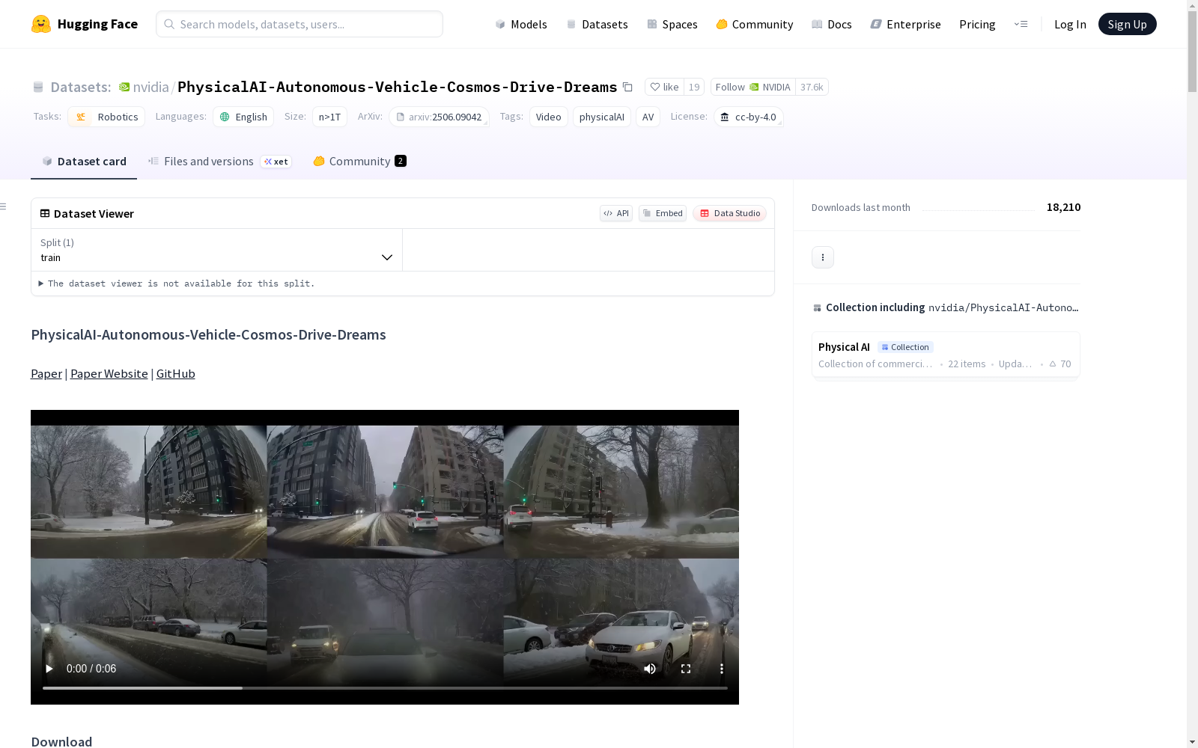Copy dataset name with the copy icon
Viewport: 1198px width, 748px height.
click(x=627, y=87)
